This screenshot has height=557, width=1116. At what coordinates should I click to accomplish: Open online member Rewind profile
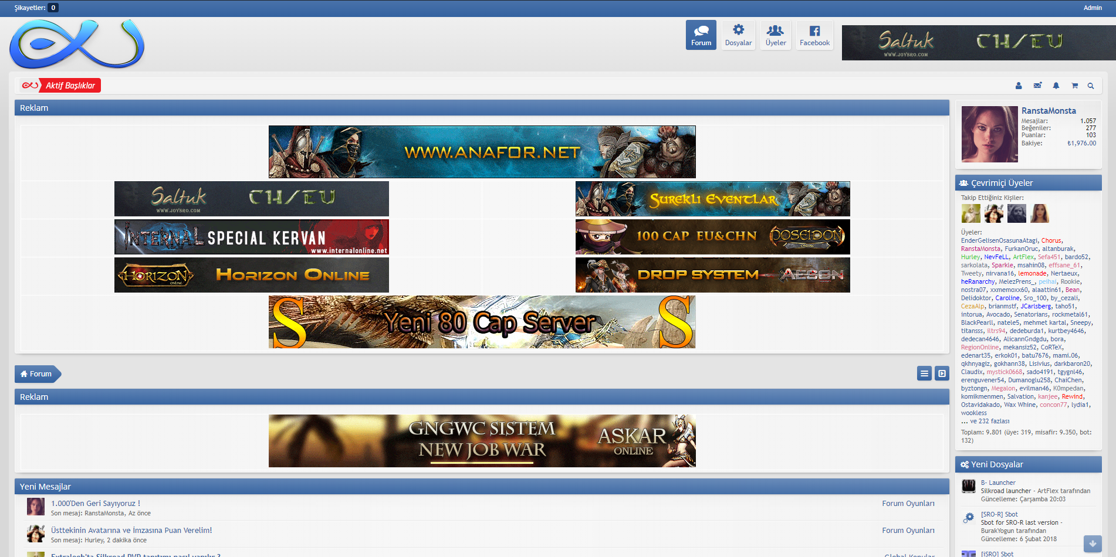(1072, 396)
